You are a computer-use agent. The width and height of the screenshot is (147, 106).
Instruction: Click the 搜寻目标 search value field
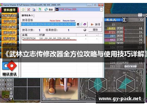tap(49, 24)
